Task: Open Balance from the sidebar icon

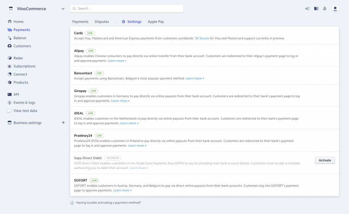Action: pos(10,38)
